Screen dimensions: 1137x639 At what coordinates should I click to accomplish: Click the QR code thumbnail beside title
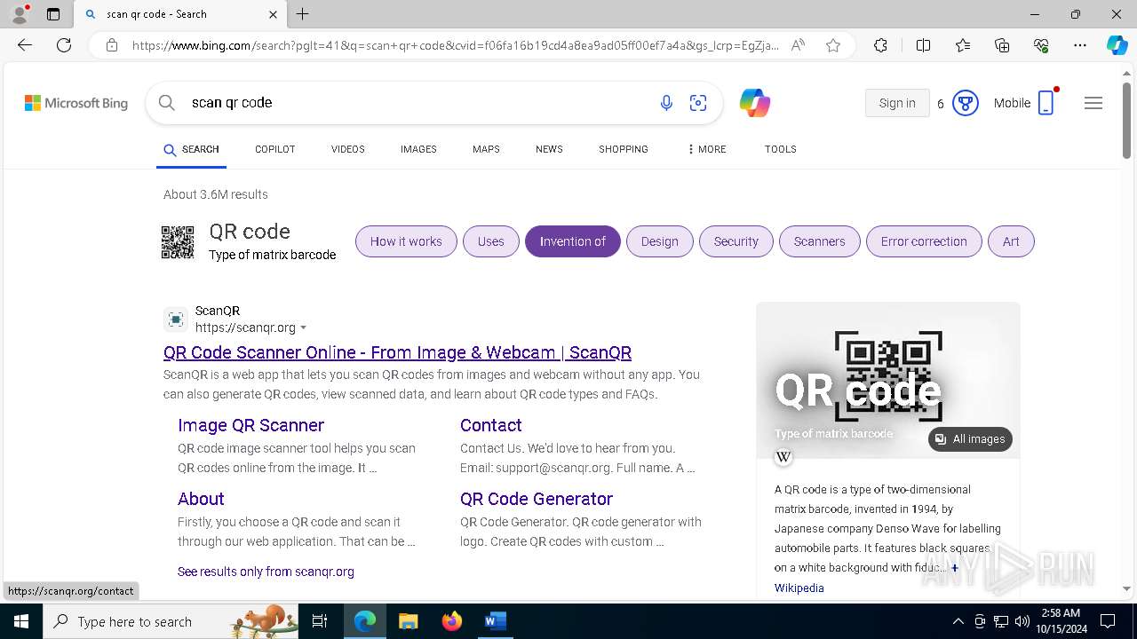coord(178,242)
